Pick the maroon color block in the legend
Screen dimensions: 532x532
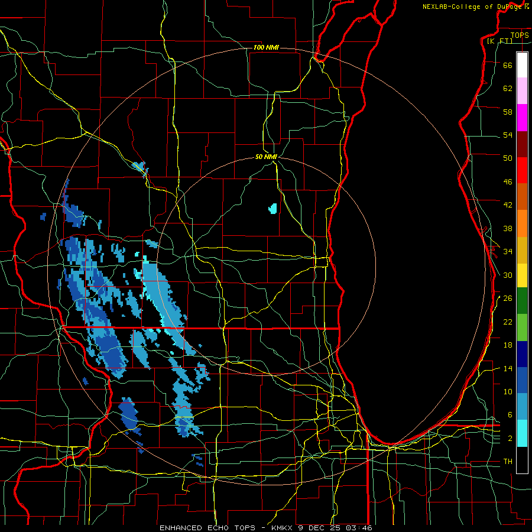522,144
